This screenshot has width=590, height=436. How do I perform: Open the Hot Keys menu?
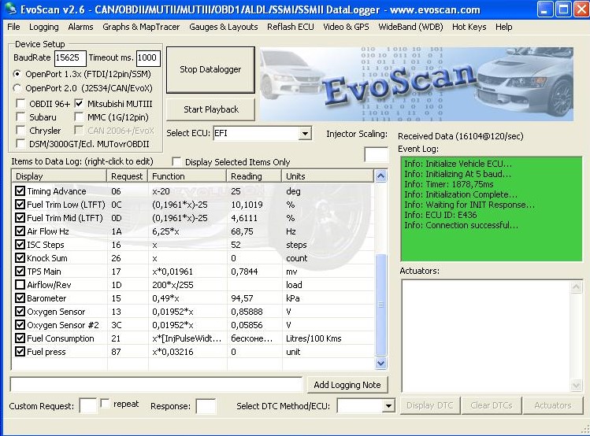click(469, 27)
